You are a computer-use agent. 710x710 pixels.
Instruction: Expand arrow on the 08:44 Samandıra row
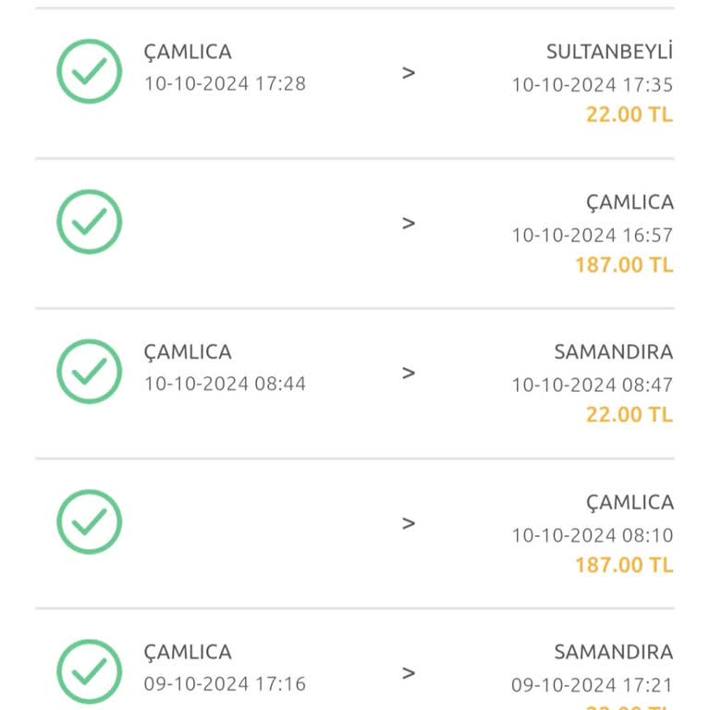(409, 373)
